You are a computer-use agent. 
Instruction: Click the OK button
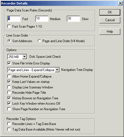110,12
